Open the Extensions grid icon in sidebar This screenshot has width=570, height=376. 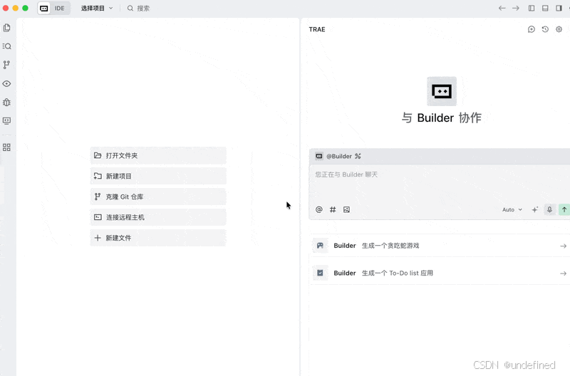6,147
